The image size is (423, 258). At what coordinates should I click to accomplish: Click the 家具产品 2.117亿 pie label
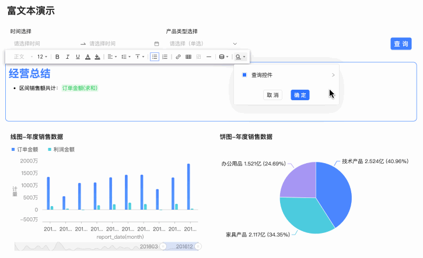point(258,235)
